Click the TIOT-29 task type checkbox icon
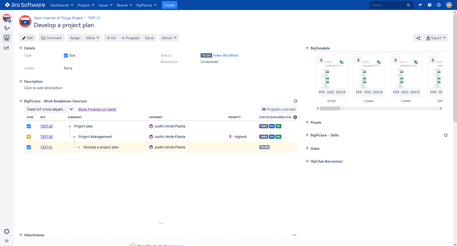Viewport: 457px width, 246px height. click(29, 126)
